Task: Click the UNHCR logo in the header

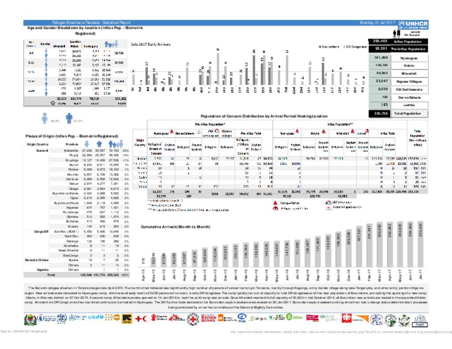Action: 413,25
